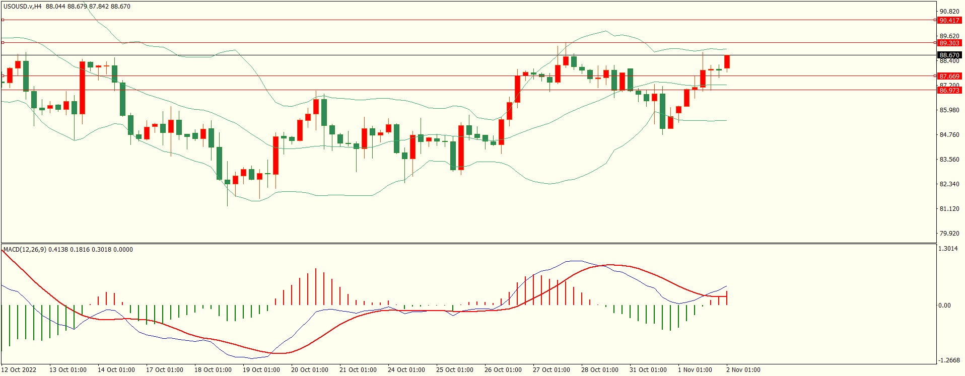Click the 21 Oct 01:00 date label
The image size is (965, 376).
(x=358, y=370)
